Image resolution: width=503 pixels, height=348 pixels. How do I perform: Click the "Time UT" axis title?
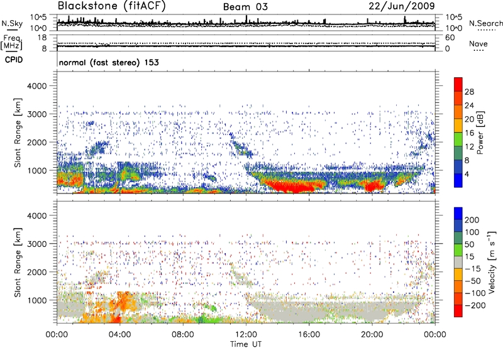point(246,344)
